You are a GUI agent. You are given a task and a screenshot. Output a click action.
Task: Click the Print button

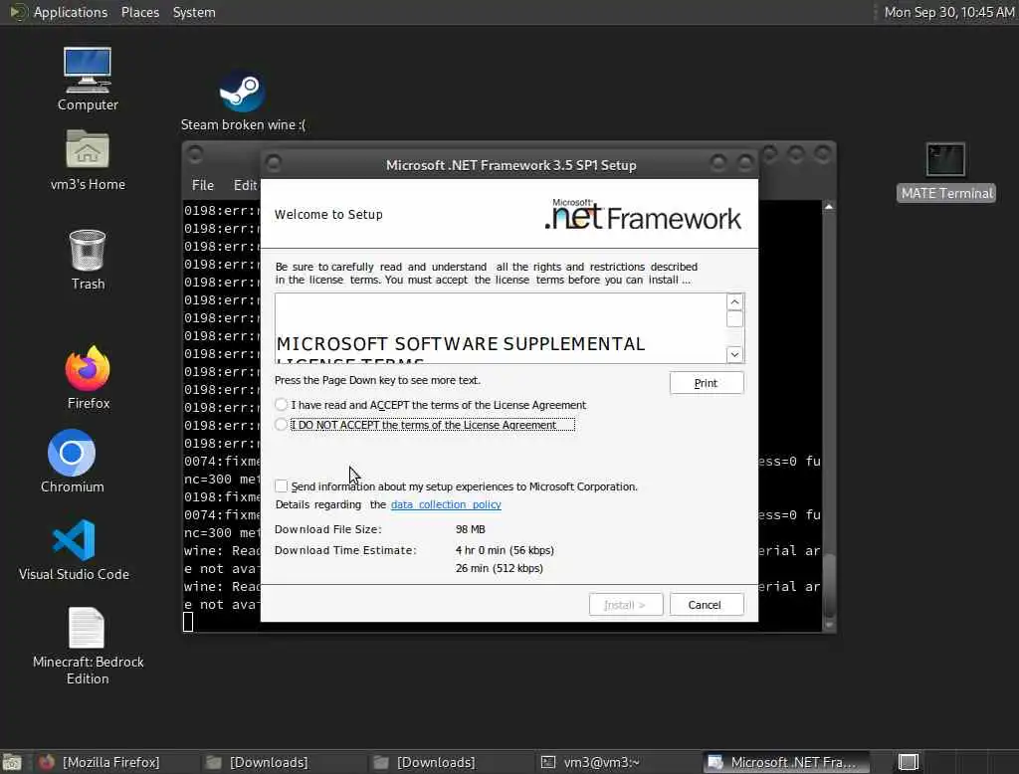click(707, 383)
